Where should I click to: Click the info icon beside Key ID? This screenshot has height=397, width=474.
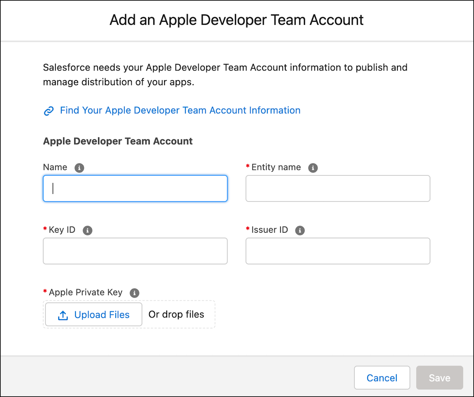(x=87, y=230)
